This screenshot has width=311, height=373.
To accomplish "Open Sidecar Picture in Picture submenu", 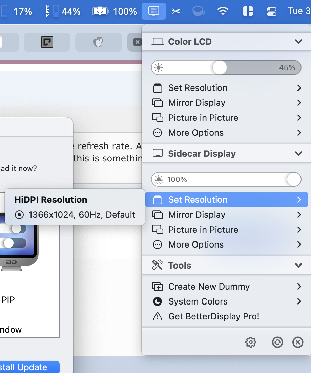I will coord(227,230).
